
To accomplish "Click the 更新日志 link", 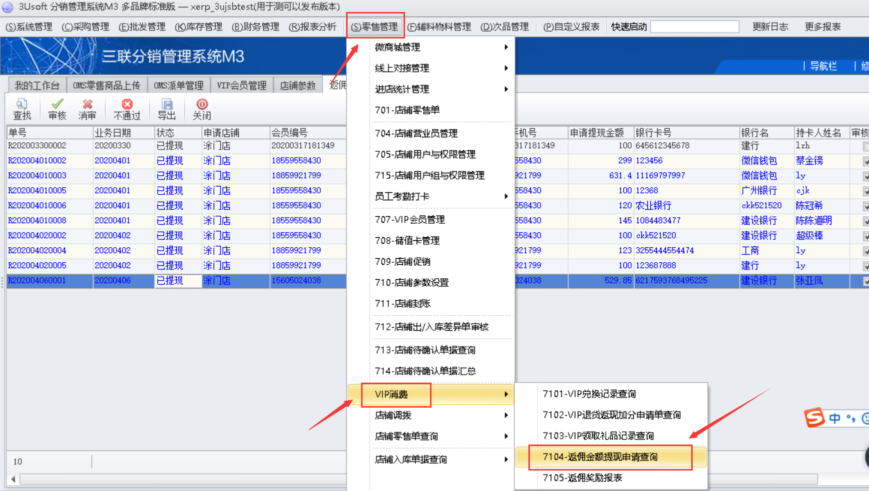I will pyautogui.click(x=770, y=26).
